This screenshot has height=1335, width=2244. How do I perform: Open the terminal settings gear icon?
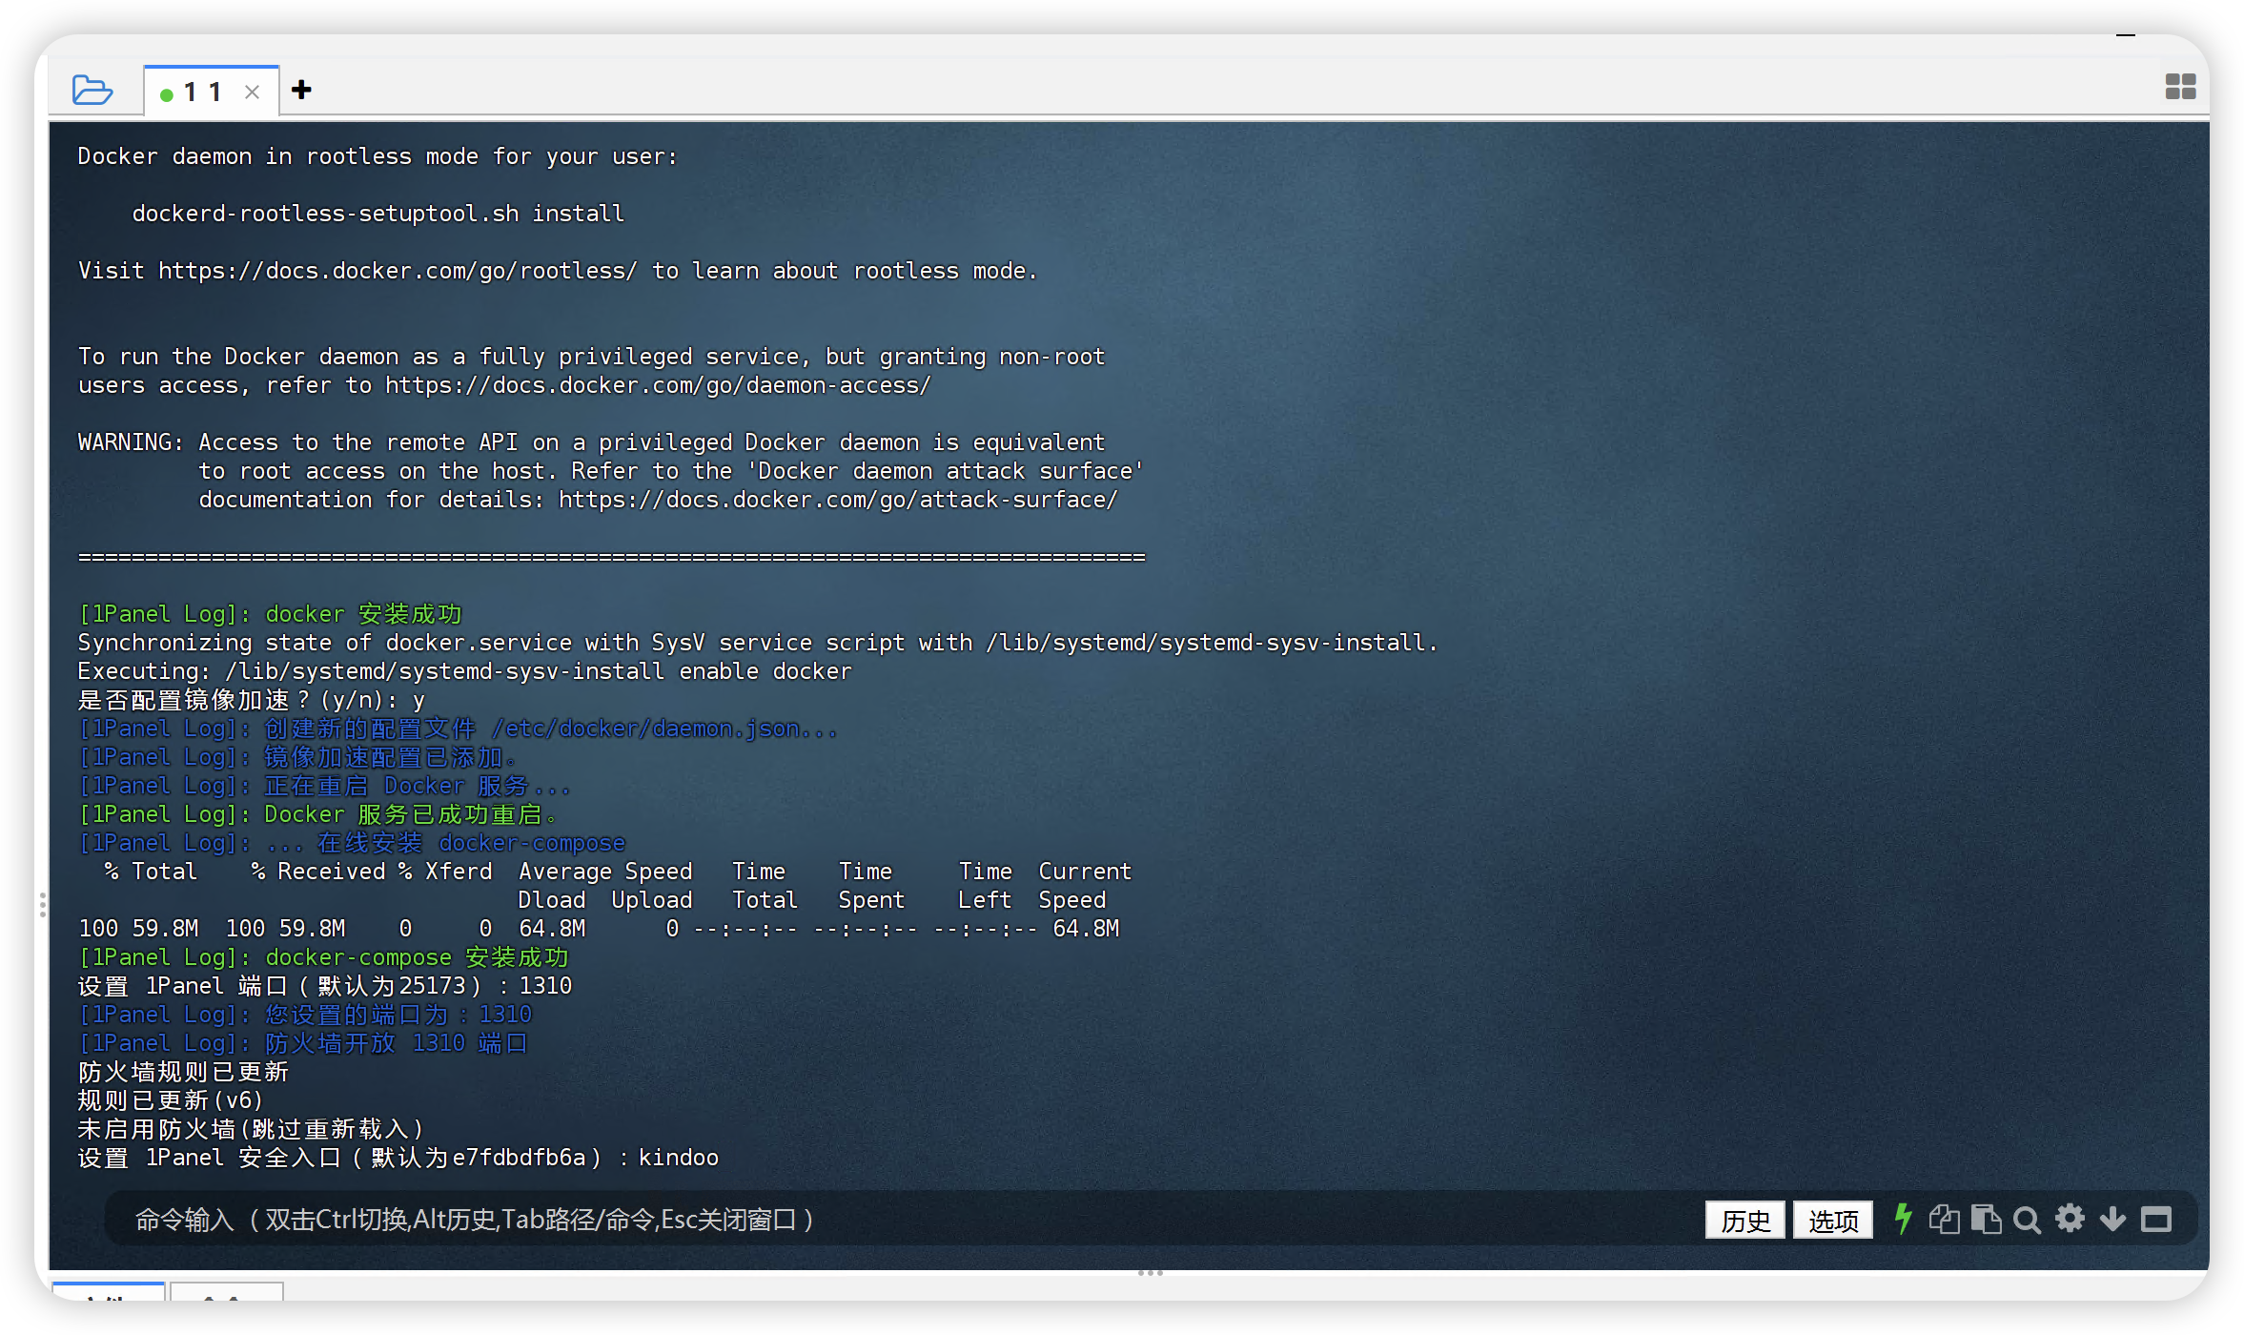click(x=2070, y=1219)
